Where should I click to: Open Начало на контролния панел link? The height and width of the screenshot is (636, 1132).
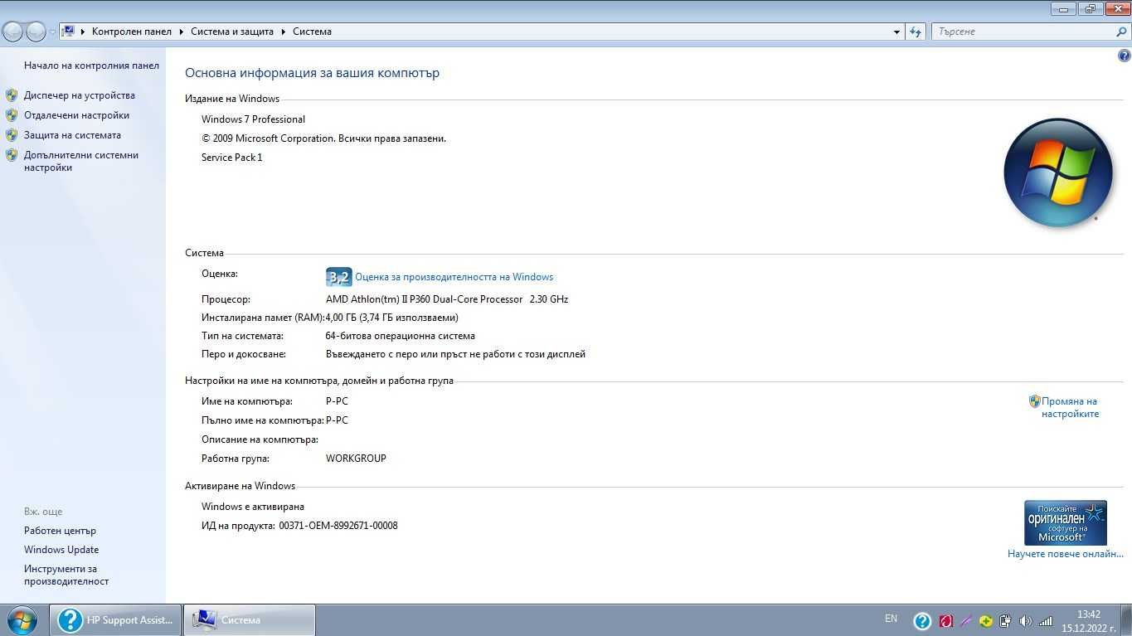91,66
